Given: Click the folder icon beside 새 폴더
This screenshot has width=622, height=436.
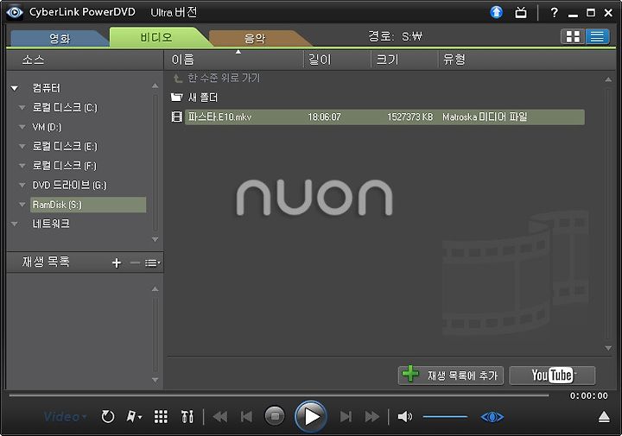Looking at the screenshot, I should (176, 97).
